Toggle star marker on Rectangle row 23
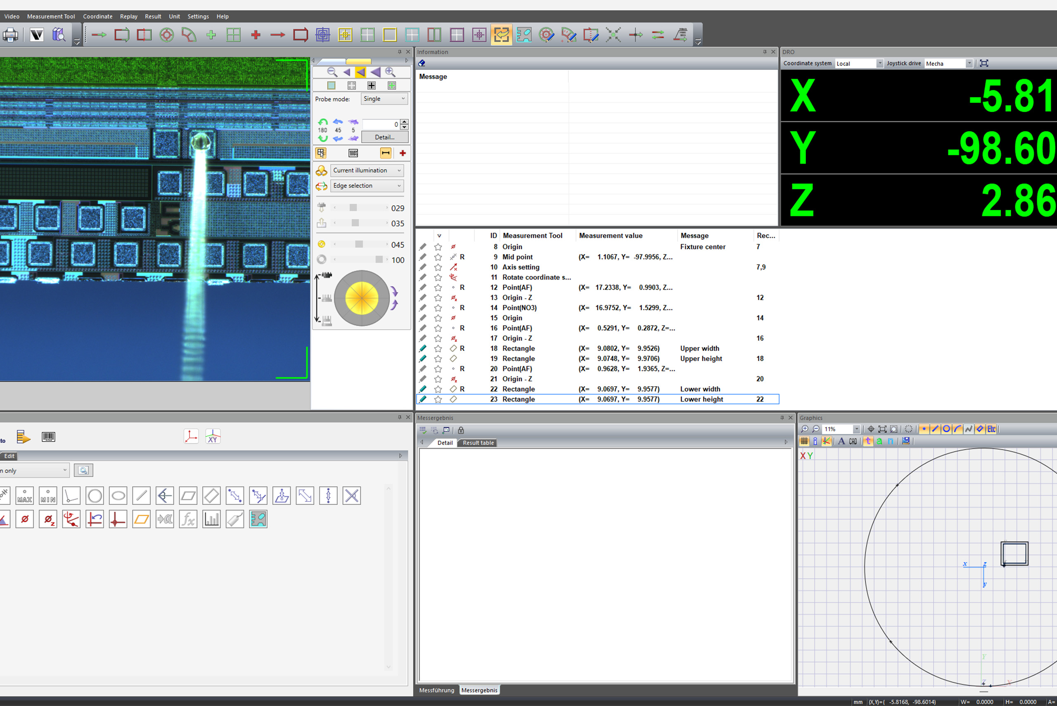1057x706 pixels. (438, 399)
